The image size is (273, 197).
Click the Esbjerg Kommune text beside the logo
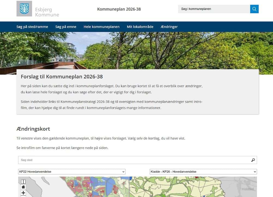pos(47,12)
